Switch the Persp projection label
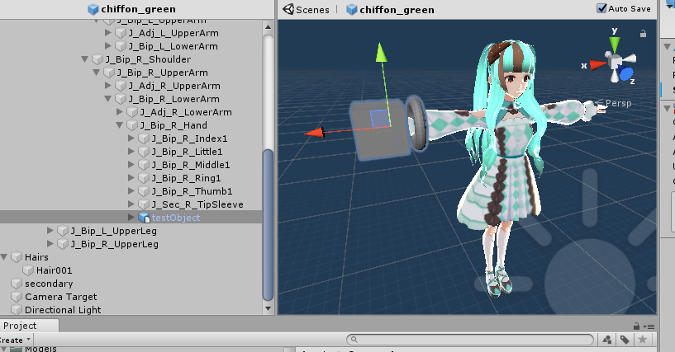 [x=619, y=103]
